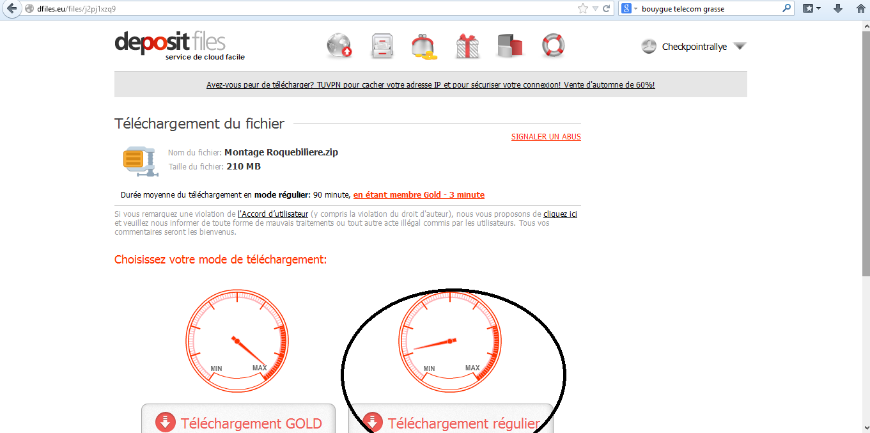Reload the page with the refresh icon
The image size is (870, 433).
pos(607,9)
